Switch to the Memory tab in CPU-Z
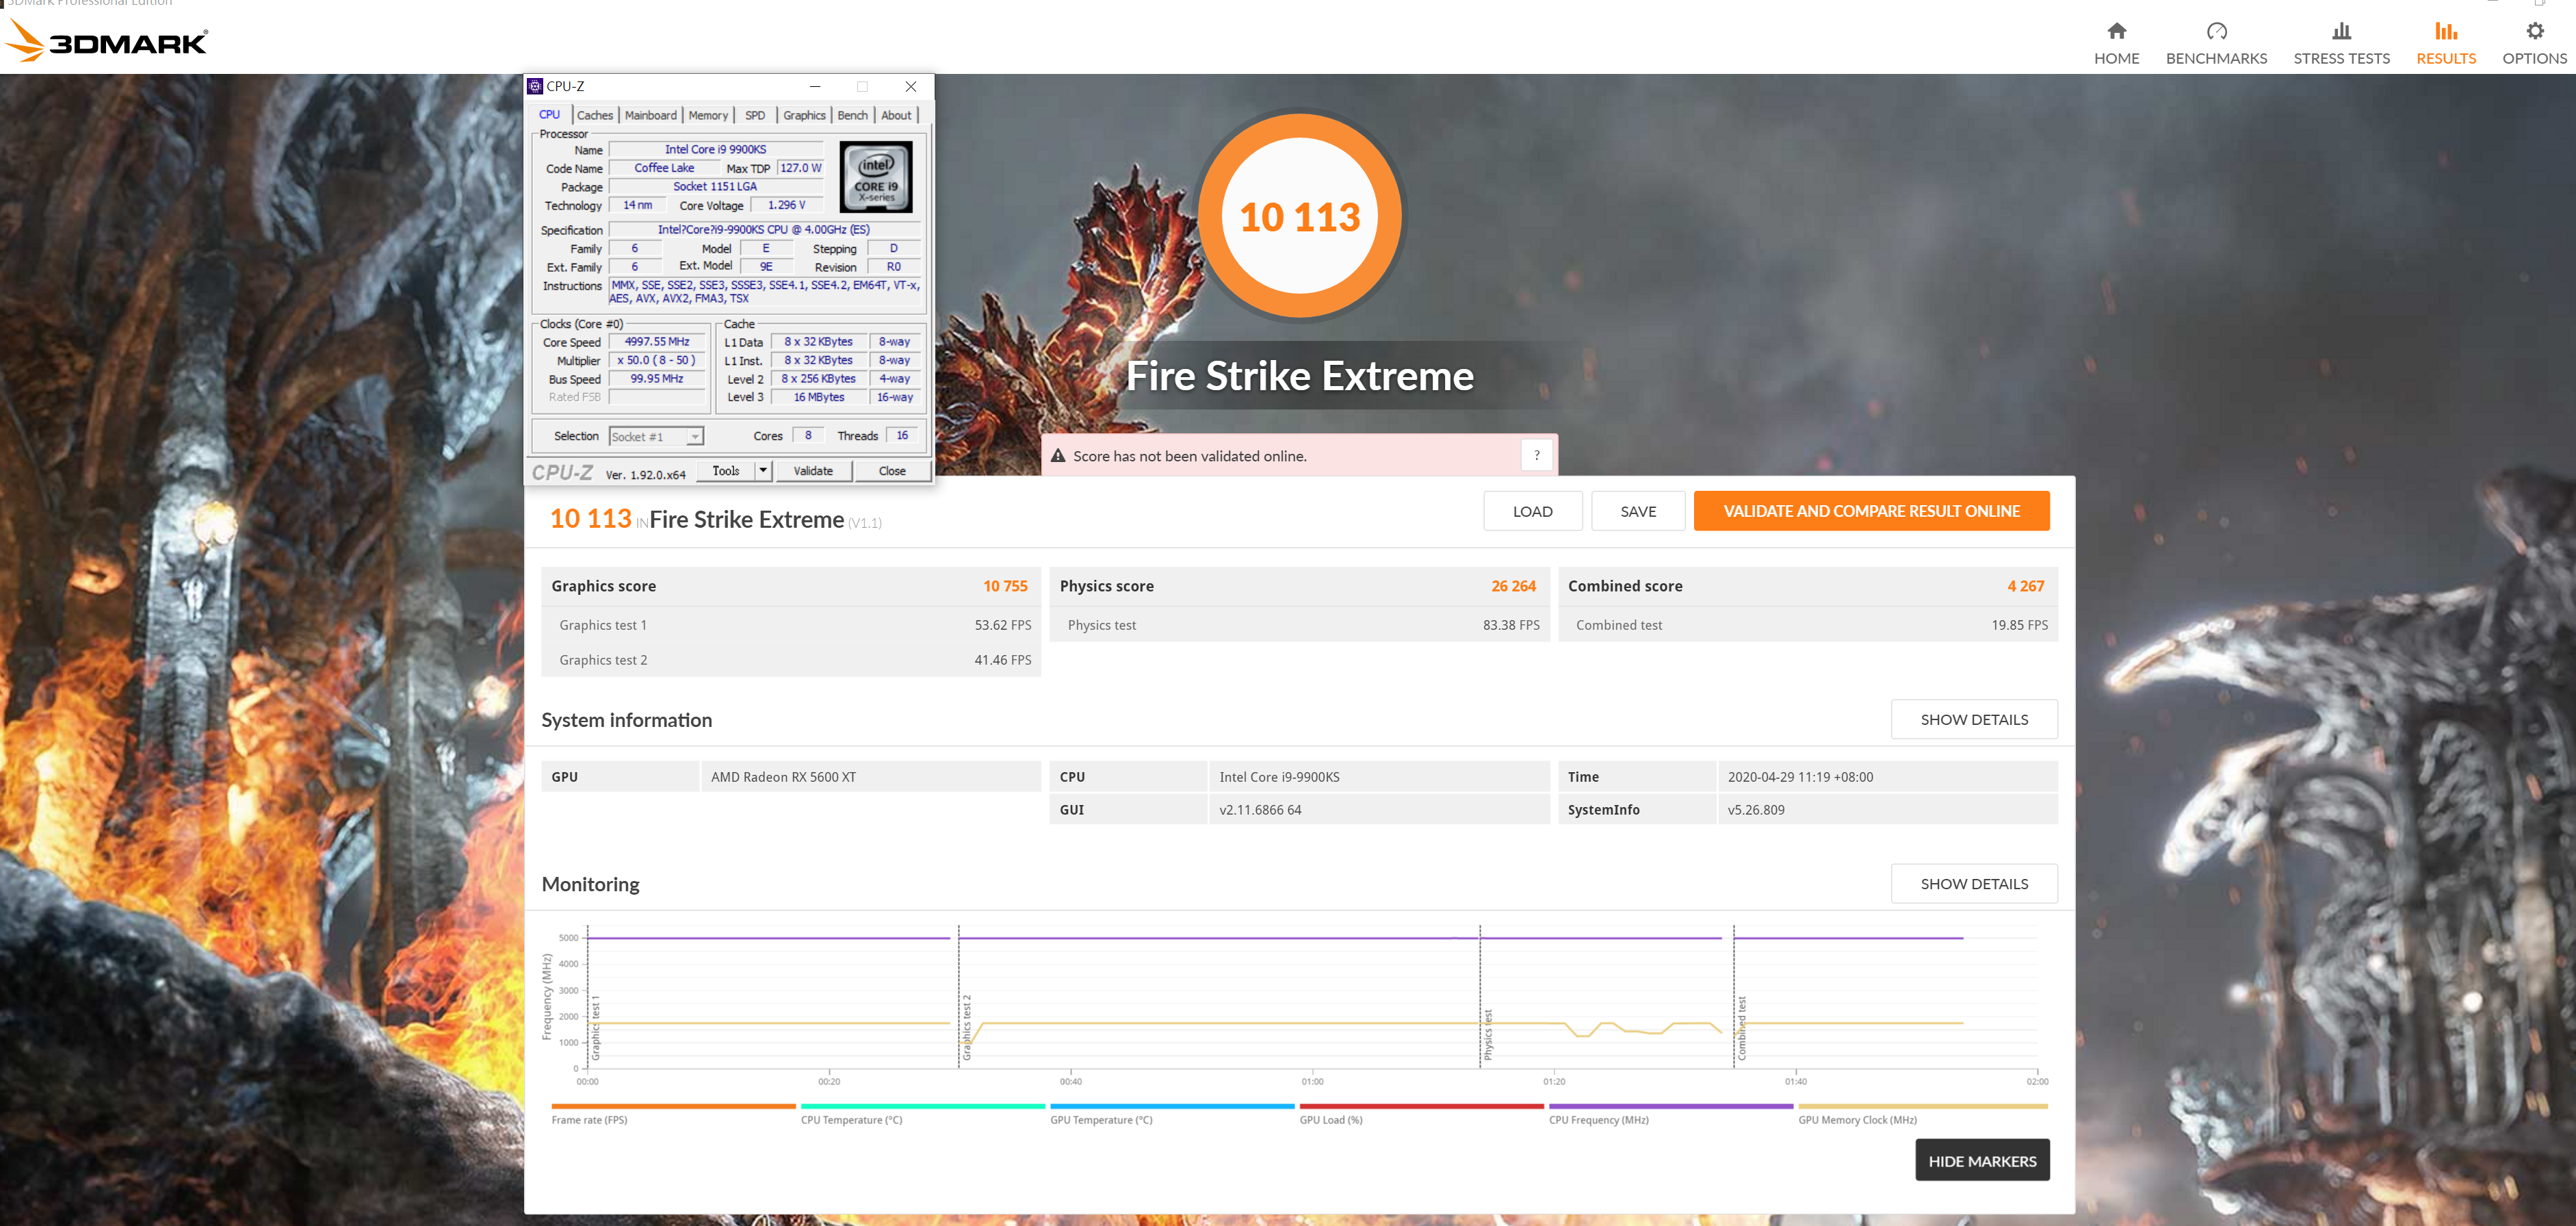The height and width of the screenshot is (1226, 2576). (708, 115)
